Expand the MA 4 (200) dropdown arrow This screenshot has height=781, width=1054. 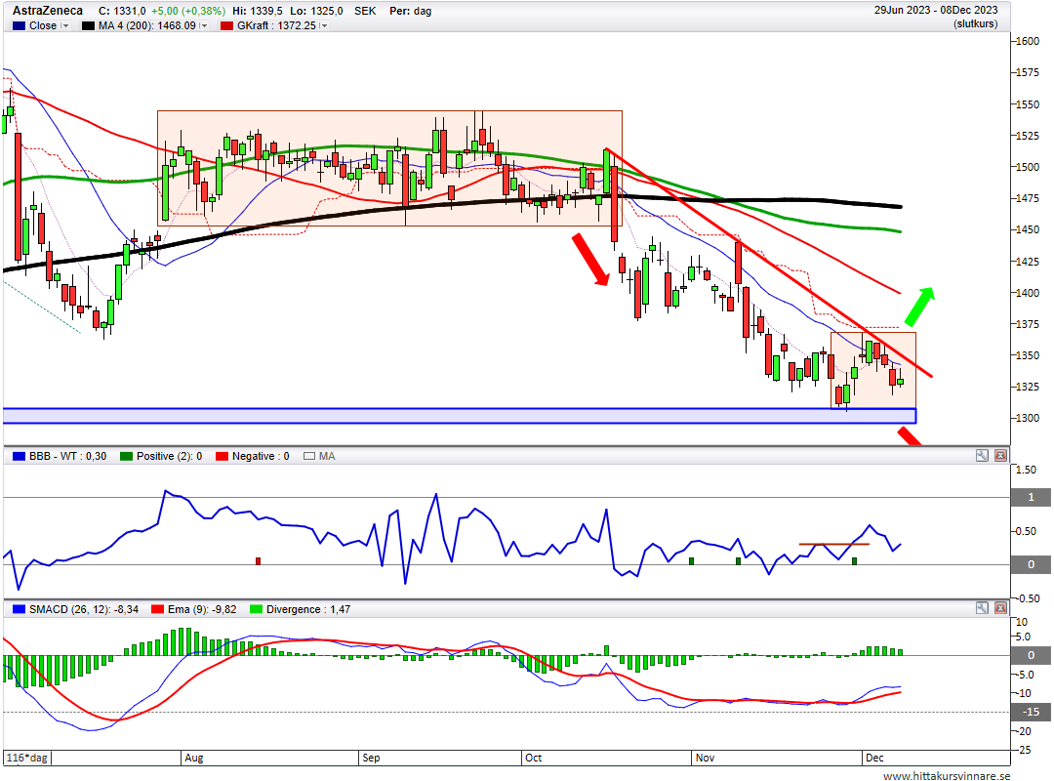coord(204,25)
